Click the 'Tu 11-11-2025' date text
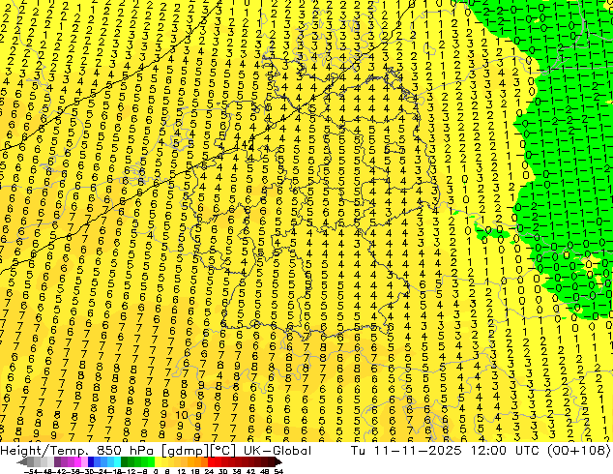This screenshot has height=474, width=613. click(x=406, y=451)
